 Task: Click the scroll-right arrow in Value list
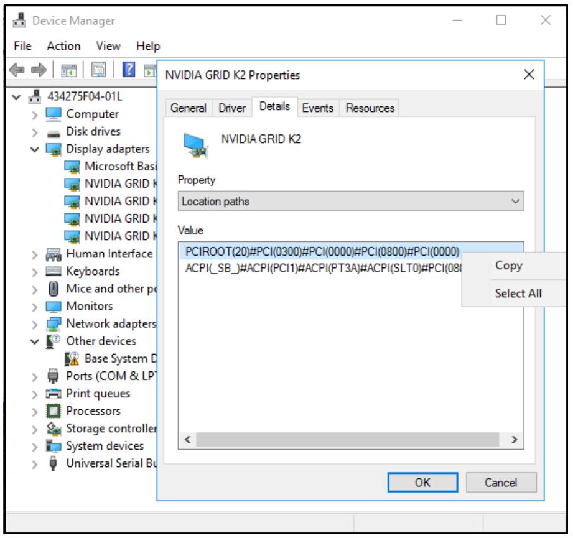[514, 439]
